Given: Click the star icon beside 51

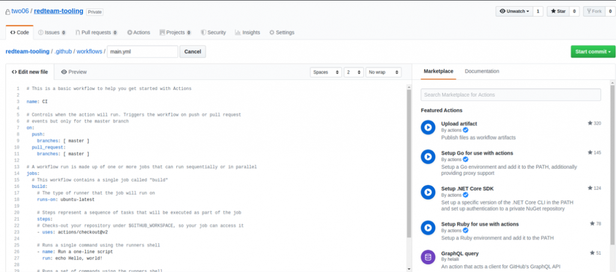Looking at the screenshot, I should pyautogui.click(x=593, y=253).
